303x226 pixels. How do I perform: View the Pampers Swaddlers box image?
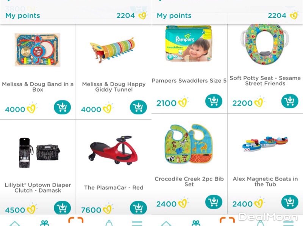[189, 44]
